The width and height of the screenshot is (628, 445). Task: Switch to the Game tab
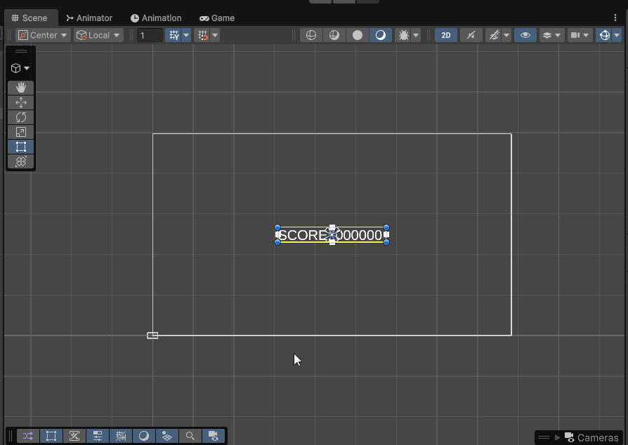coord(217,18)
